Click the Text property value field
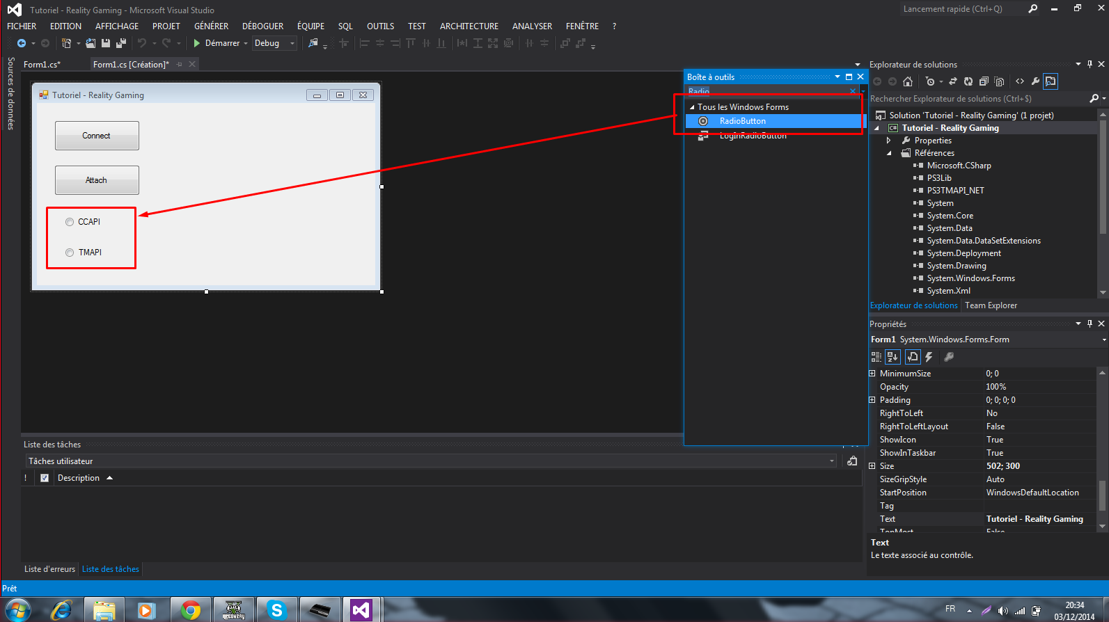The height and width of the screenshot is (622, 1109). coord(1040,519)
